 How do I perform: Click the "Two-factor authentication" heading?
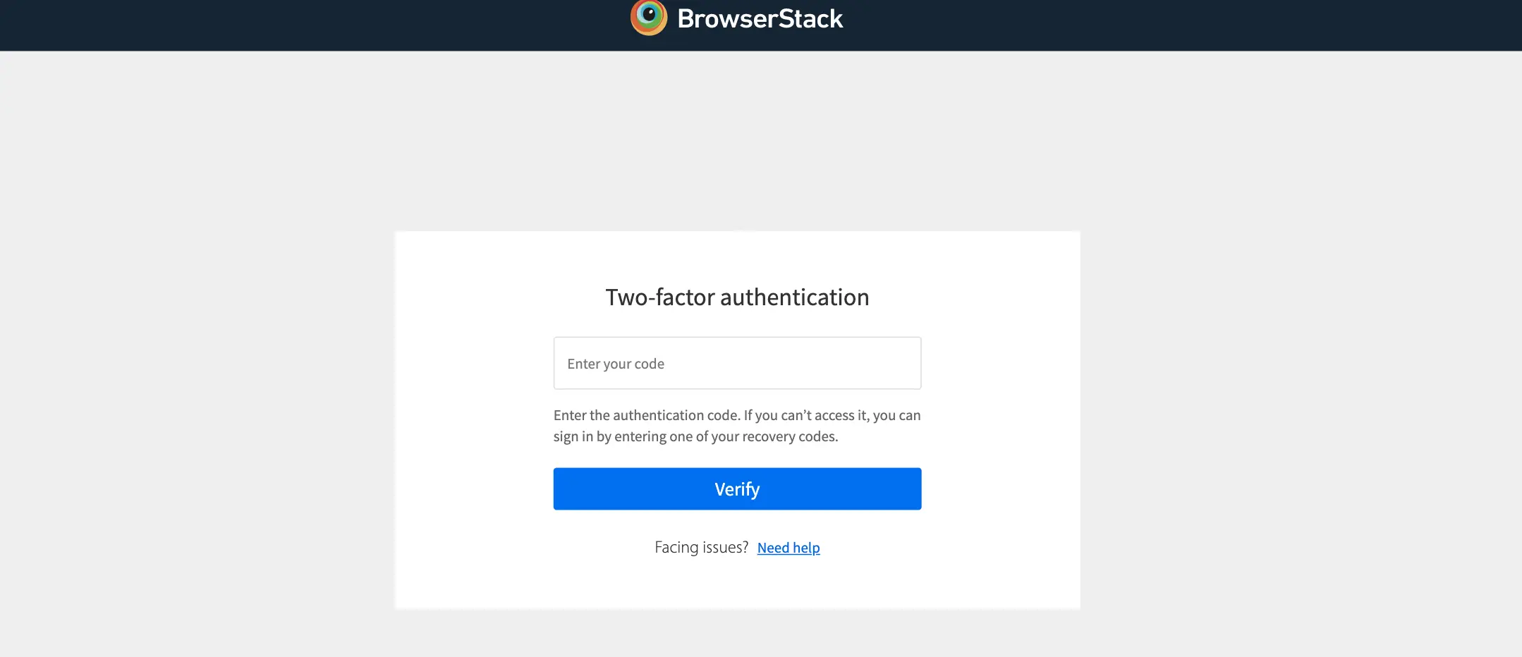pos(737,297)
